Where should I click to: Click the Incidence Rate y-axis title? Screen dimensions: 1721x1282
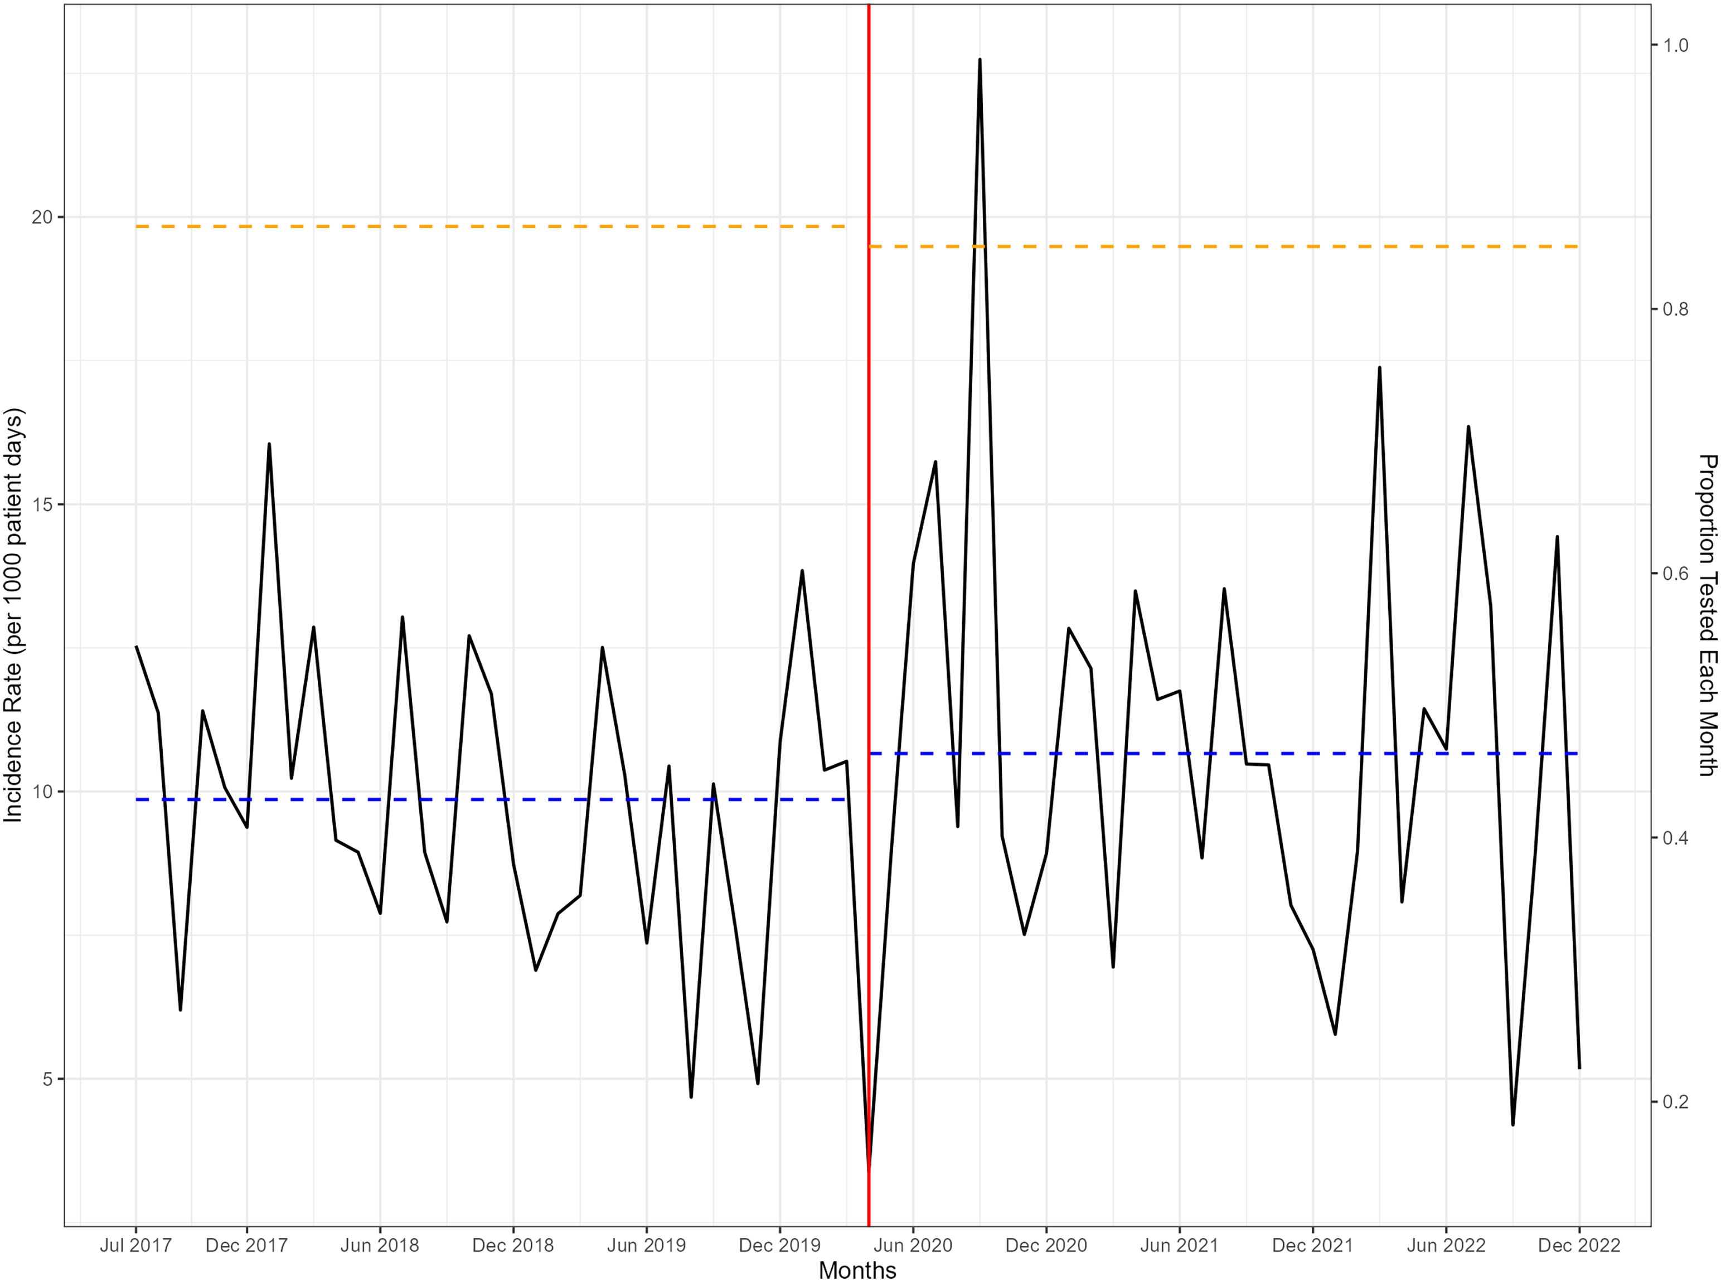pos(14,615)
